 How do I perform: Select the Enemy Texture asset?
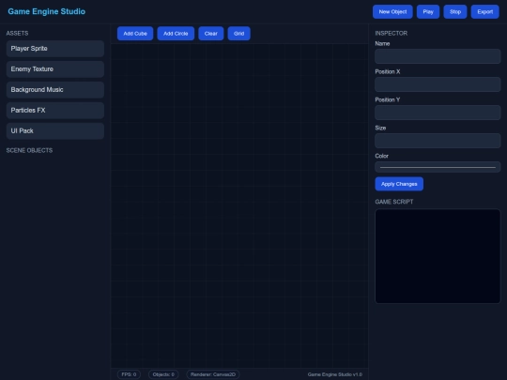pyautogui.click(x=55, y=69)
